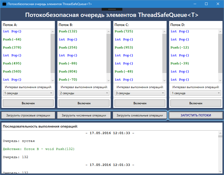The image size is (224, 175).
Task: Open the interval dropdown for Поток D
Action: click(x=196, y=93)
